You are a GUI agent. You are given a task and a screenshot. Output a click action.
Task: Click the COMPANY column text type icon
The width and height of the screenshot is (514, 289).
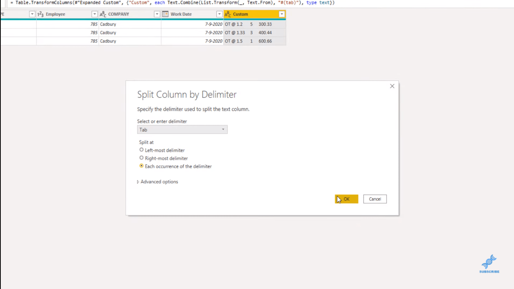pos(103,14)
